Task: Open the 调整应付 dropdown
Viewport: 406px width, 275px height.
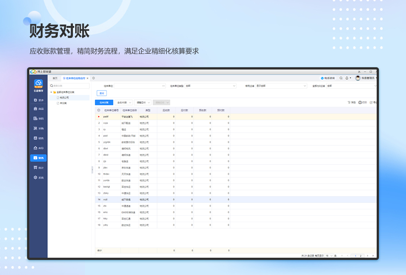Action: 142,102
